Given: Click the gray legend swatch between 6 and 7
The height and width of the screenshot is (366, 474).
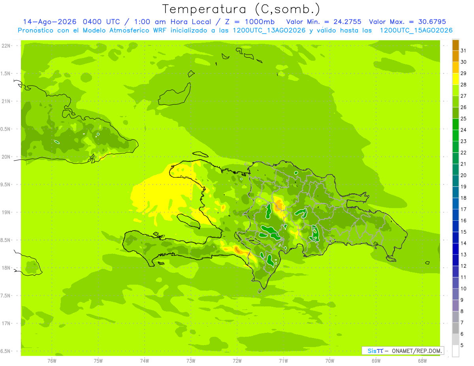Looking at the screenshot, I should click(x=455, y=328).
